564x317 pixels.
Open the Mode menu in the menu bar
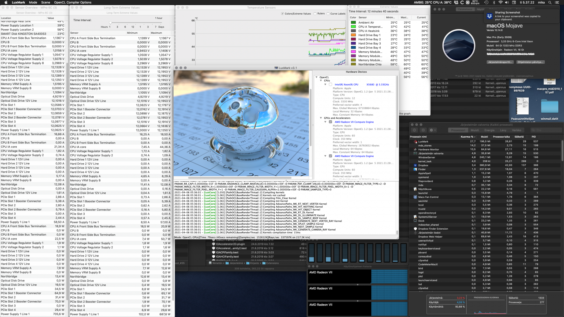click(x=33, y=2)
